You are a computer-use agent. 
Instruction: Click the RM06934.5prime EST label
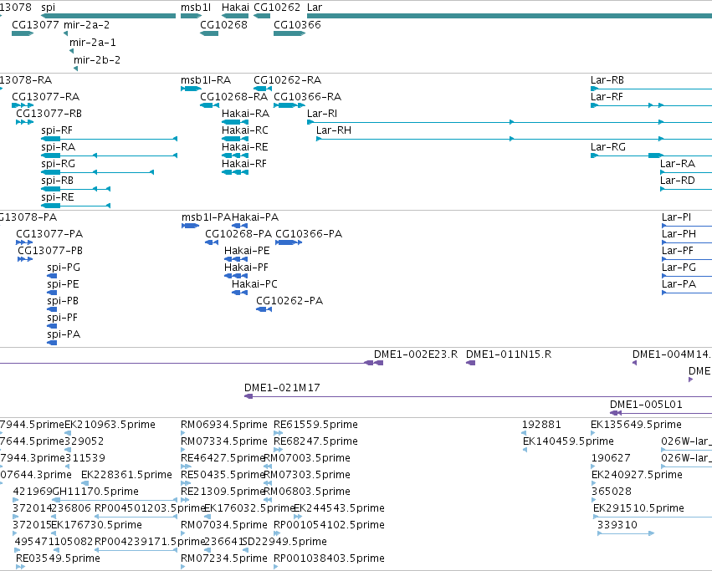(224, 425)
